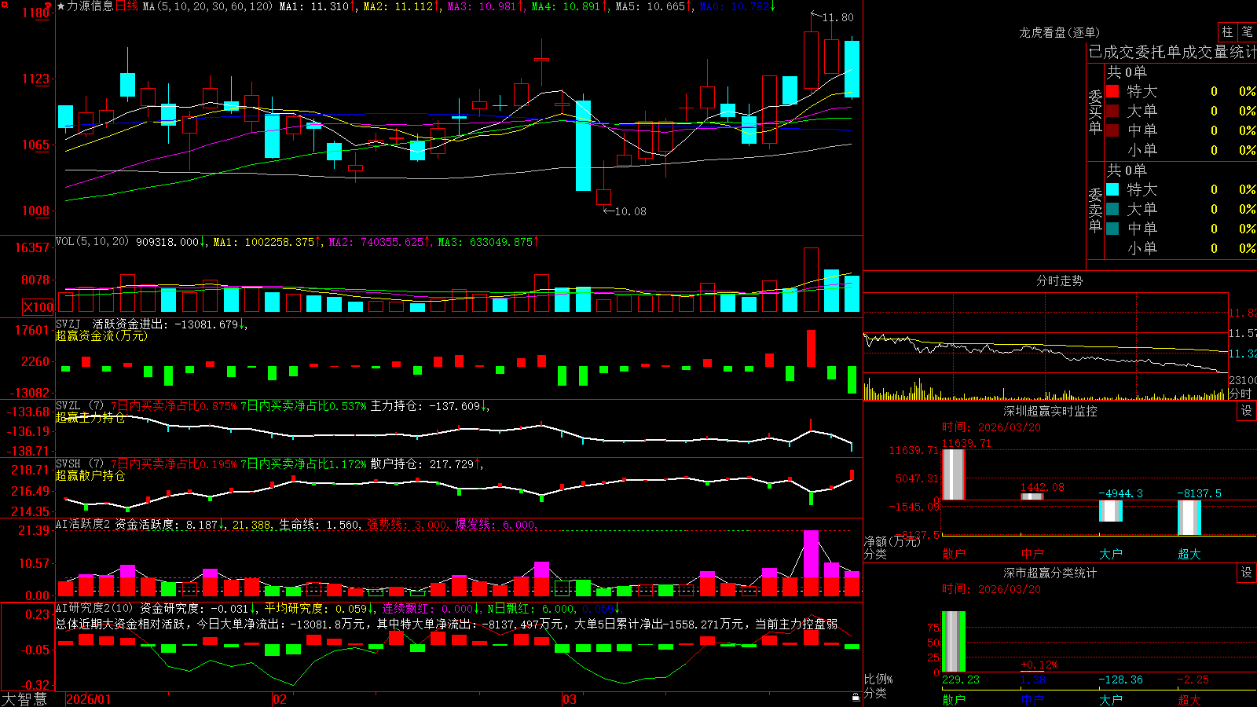Viewport: 1257px width, 707px height.
Task: Open the VOL(5,10,20) indicator label
Action: click(x=92, y=242)
